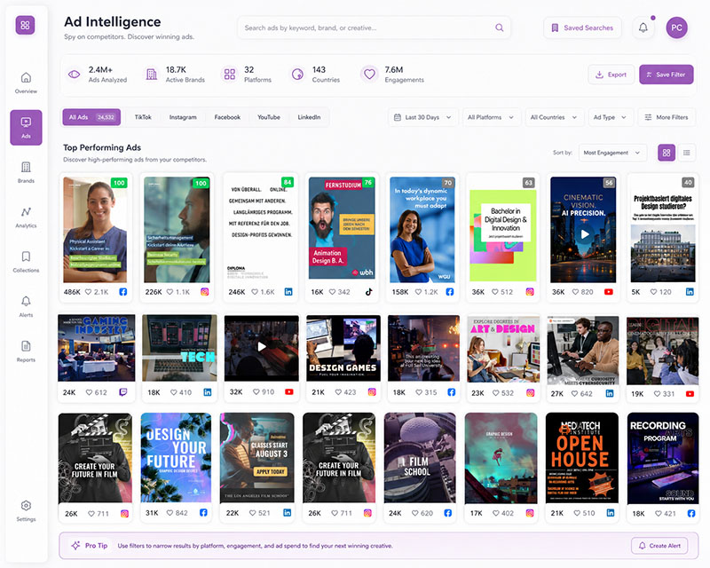Click the 24,532 count badge on All Ads
The width and height of the screenshot is (710, 568).
pyautogui.click(x=106, y=117)
